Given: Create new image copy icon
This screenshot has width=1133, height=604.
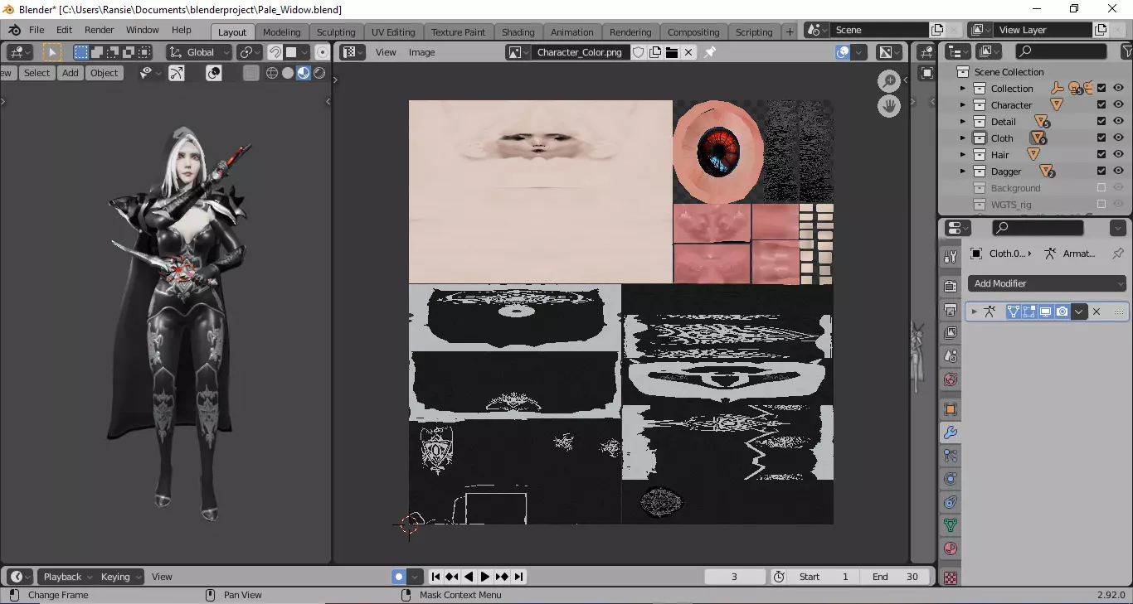Looking at the screenshot, I should (x=655, y=52).
